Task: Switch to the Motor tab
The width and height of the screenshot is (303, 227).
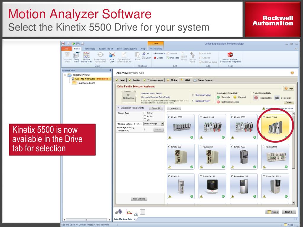Action: 172,80
